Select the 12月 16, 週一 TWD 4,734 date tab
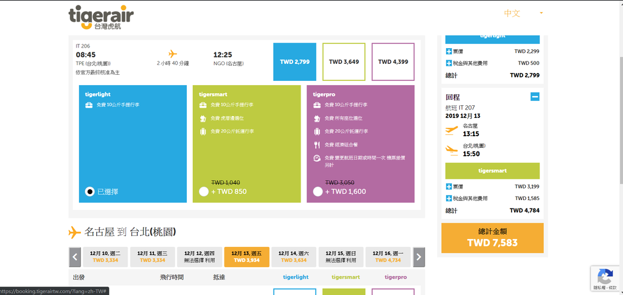The height and width of the screenshot is (295, 623). tap(388, 257)
